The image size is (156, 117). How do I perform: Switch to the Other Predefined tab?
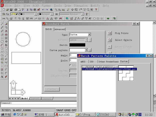108,61
